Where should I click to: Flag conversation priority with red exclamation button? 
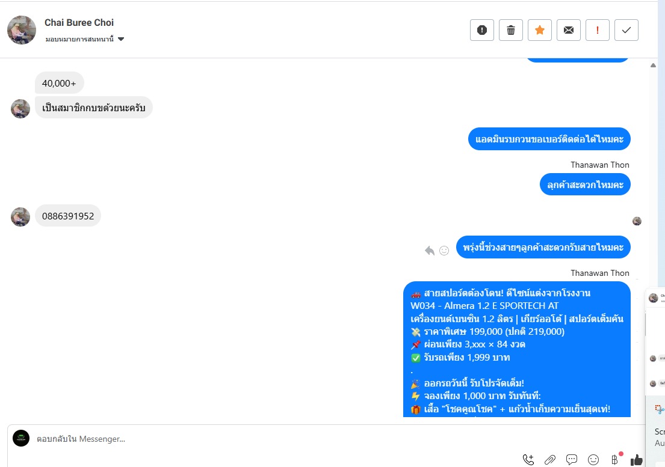click(x=597, y=30)
